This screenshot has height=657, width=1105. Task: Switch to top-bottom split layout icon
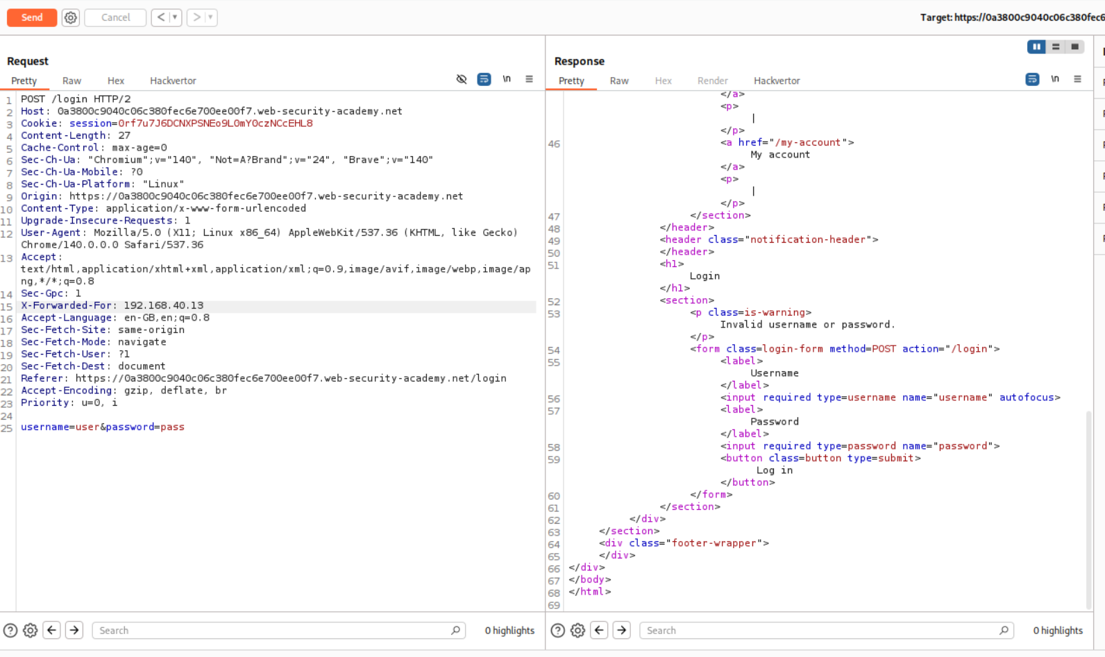click(x=1056, y=46)
